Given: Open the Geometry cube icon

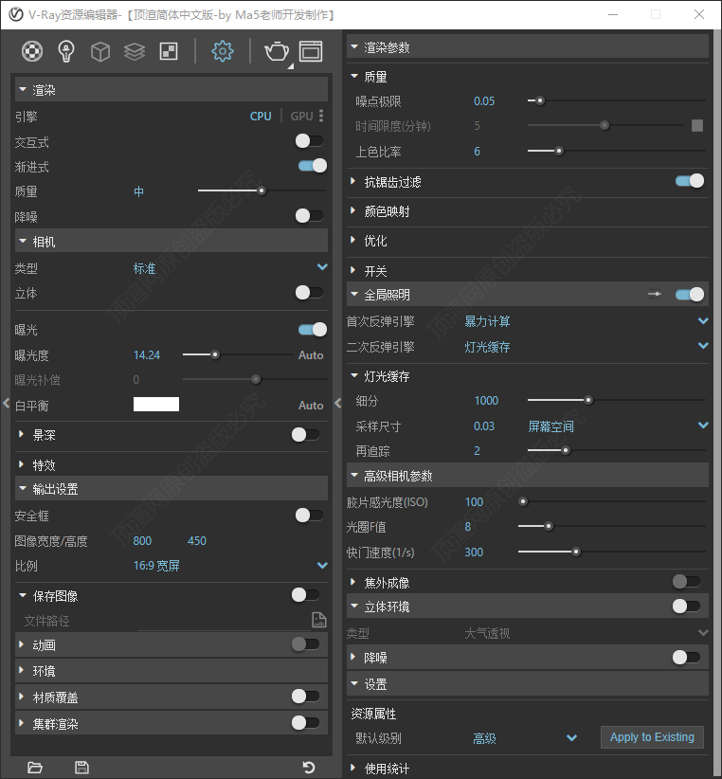Looking at the screenshot, I should tap(100, 51).
